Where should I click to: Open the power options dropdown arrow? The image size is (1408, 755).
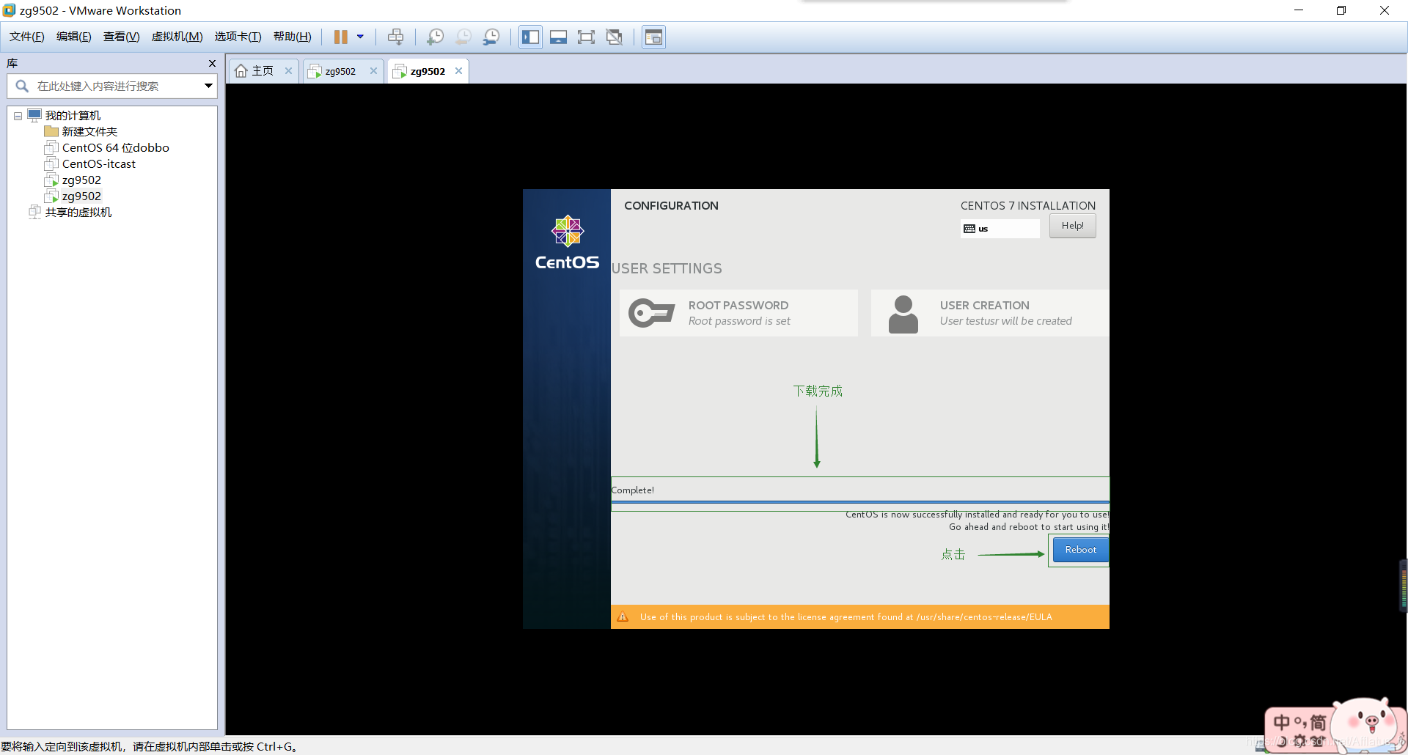click(360, 37)
